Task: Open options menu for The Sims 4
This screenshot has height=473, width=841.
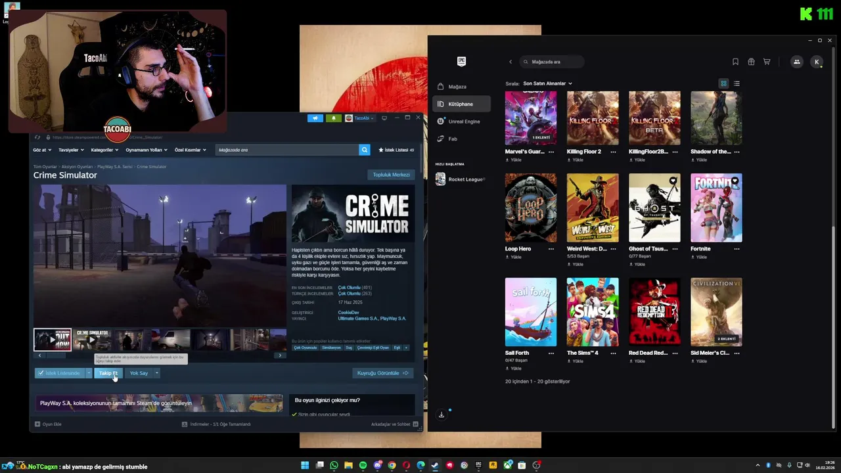Action: pyautogui.click(x=613, y=353)
